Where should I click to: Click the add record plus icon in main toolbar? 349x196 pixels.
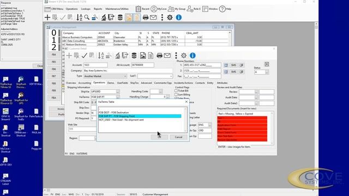[x=47, y=17]
